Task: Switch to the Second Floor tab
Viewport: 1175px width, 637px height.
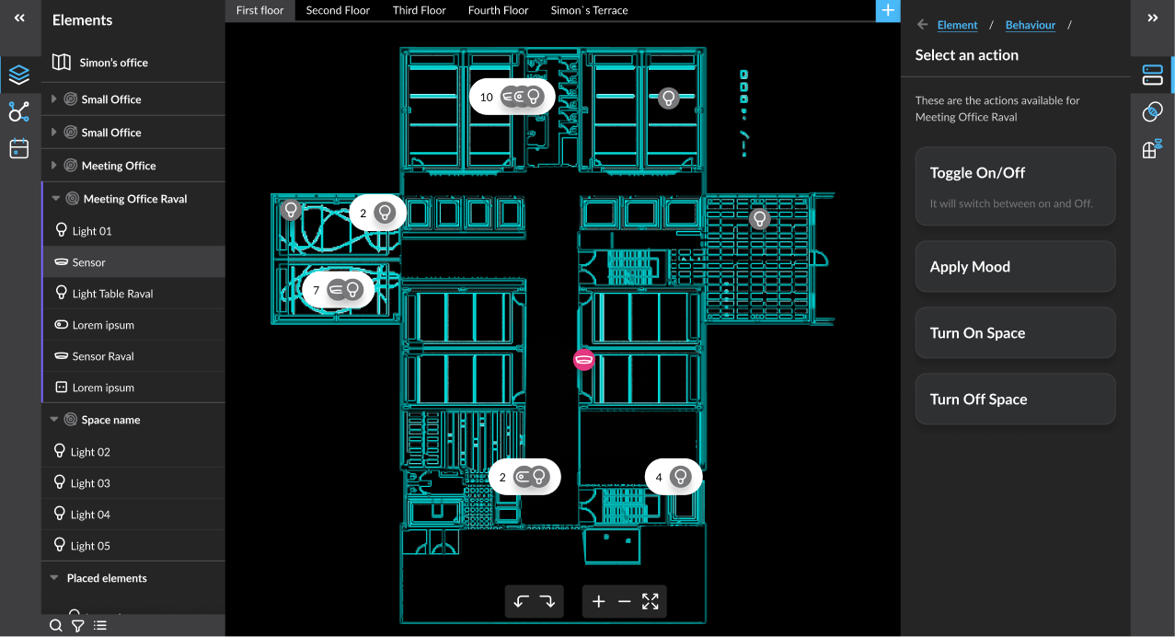Action: click(x=338, y=10)
